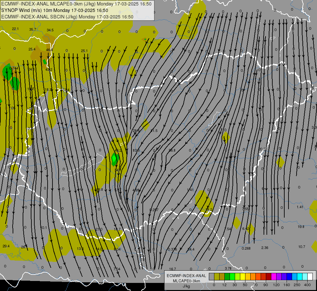
Task: Click the map value '7.55'
Action: [x=245, y=209]
